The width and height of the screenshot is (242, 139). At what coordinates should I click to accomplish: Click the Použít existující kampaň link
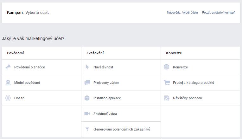tap(219, 13)
